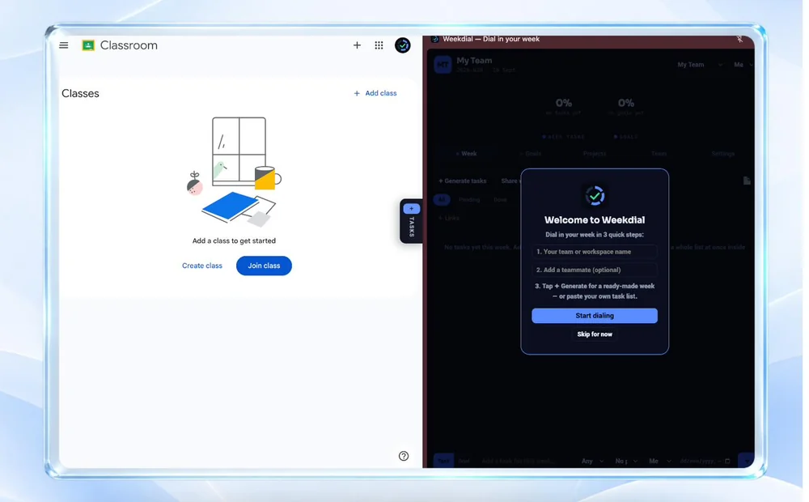Switch to the Week tab
The height and width of the screenshot is (502, 809).
point(466,153)
